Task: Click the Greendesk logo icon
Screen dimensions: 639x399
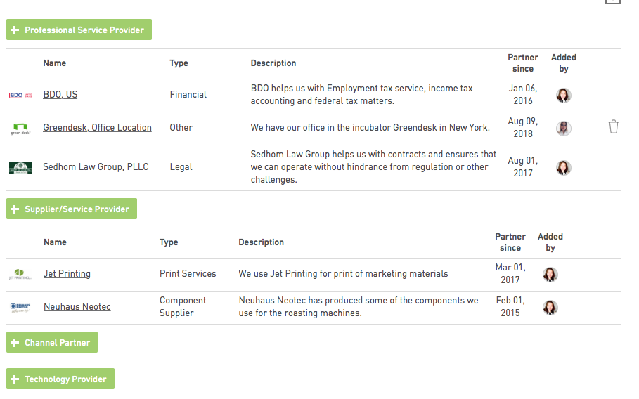Action: (20, 129)
